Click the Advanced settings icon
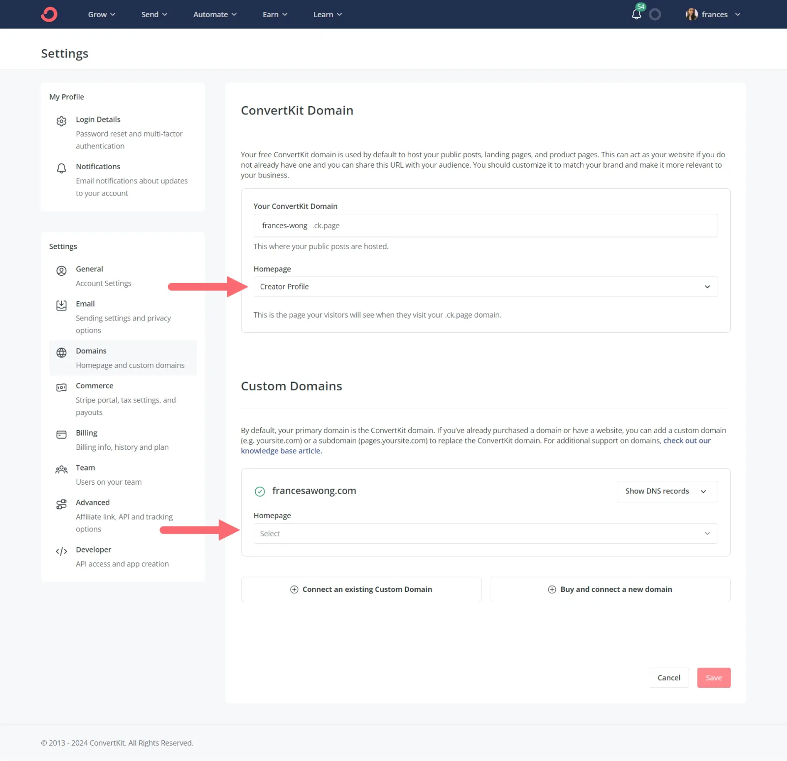787x761 pixels. click(x=61, y=504)
